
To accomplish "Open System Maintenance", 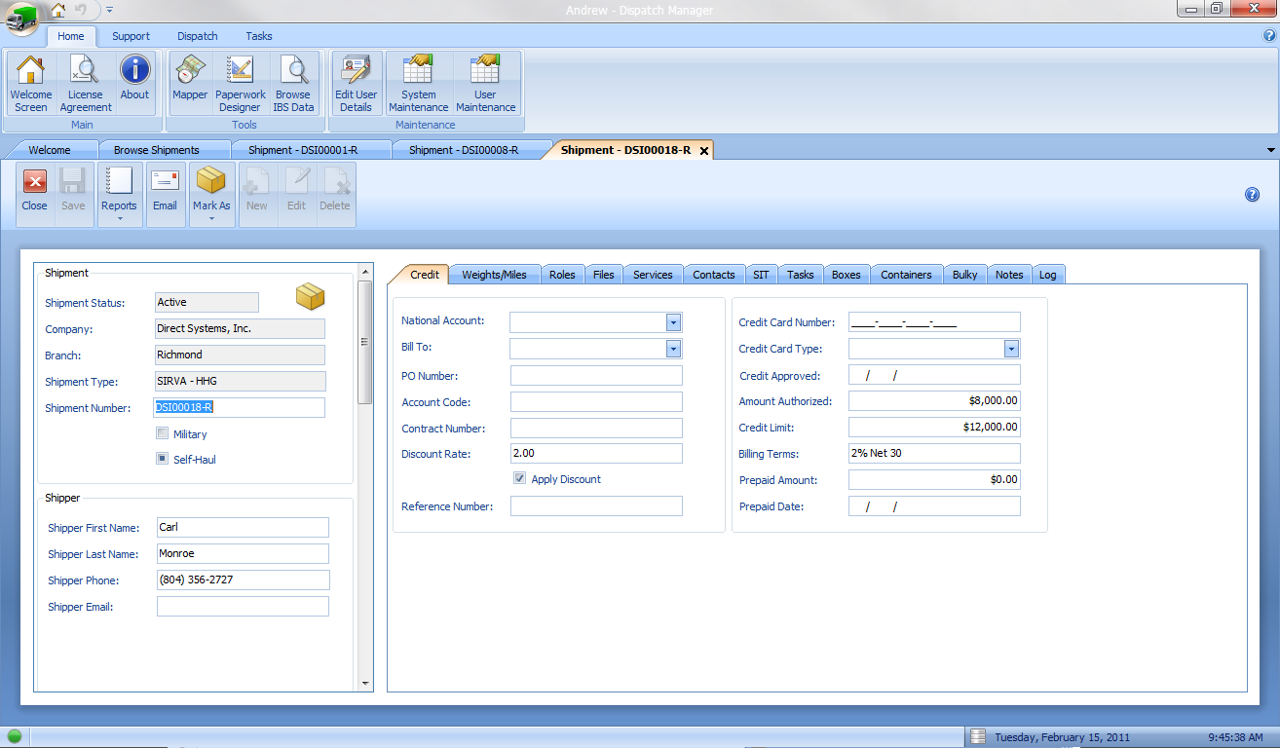I will click(418, 82).
